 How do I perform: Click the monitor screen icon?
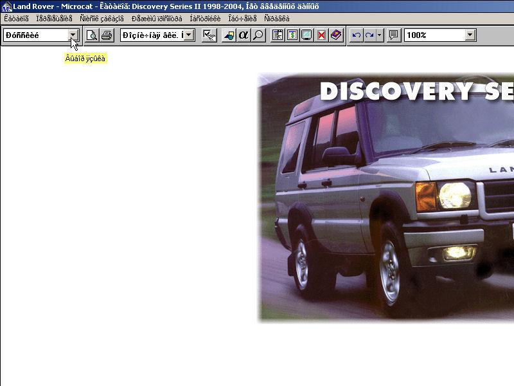[x=307, y=35]
